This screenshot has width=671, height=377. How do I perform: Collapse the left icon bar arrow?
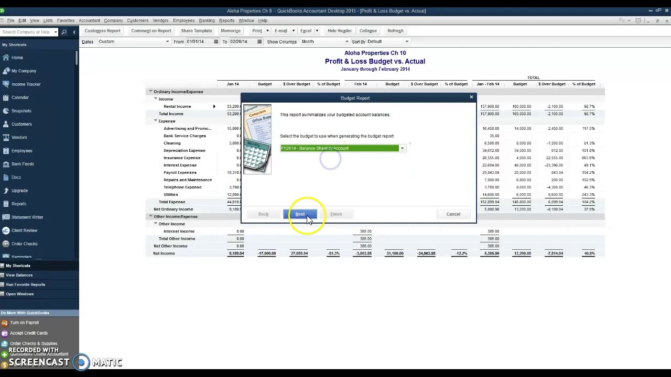[x=74, y=32]
